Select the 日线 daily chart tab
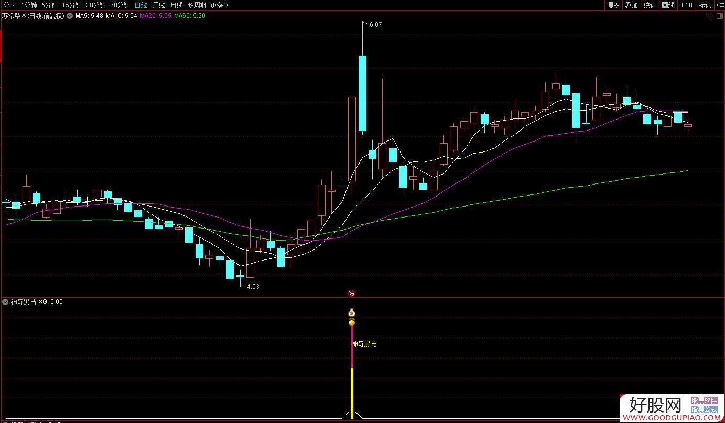This screenshot has height=423, width=725. (140, 5)
